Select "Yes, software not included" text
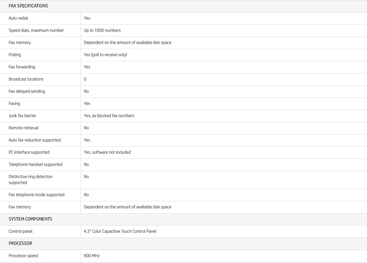Viewport: 367px width, 263px height. click(107, 152)
